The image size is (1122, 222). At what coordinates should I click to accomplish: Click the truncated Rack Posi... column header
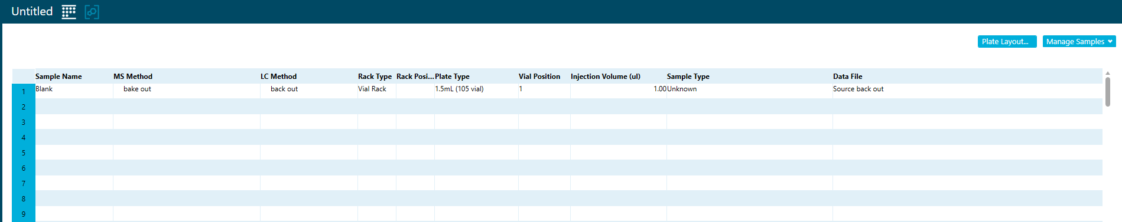pos(415,77)
